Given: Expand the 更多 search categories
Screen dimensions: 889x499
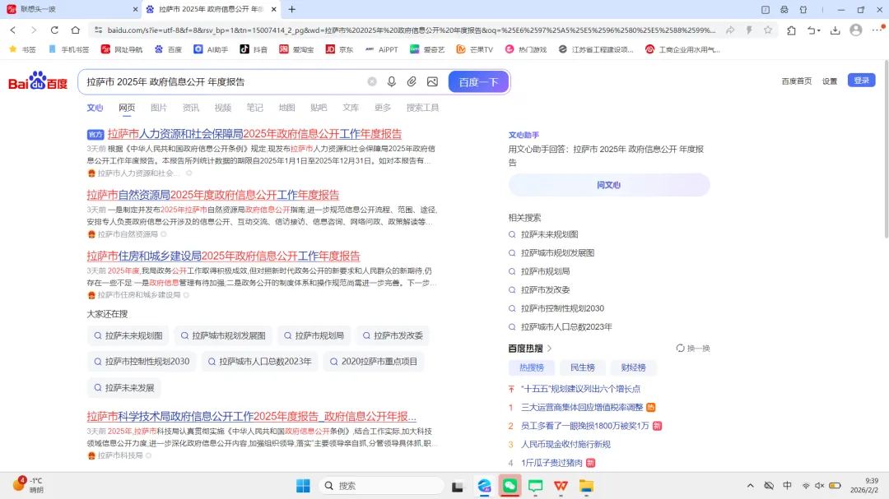Looking at the screenshot, I should click(383, 108).
